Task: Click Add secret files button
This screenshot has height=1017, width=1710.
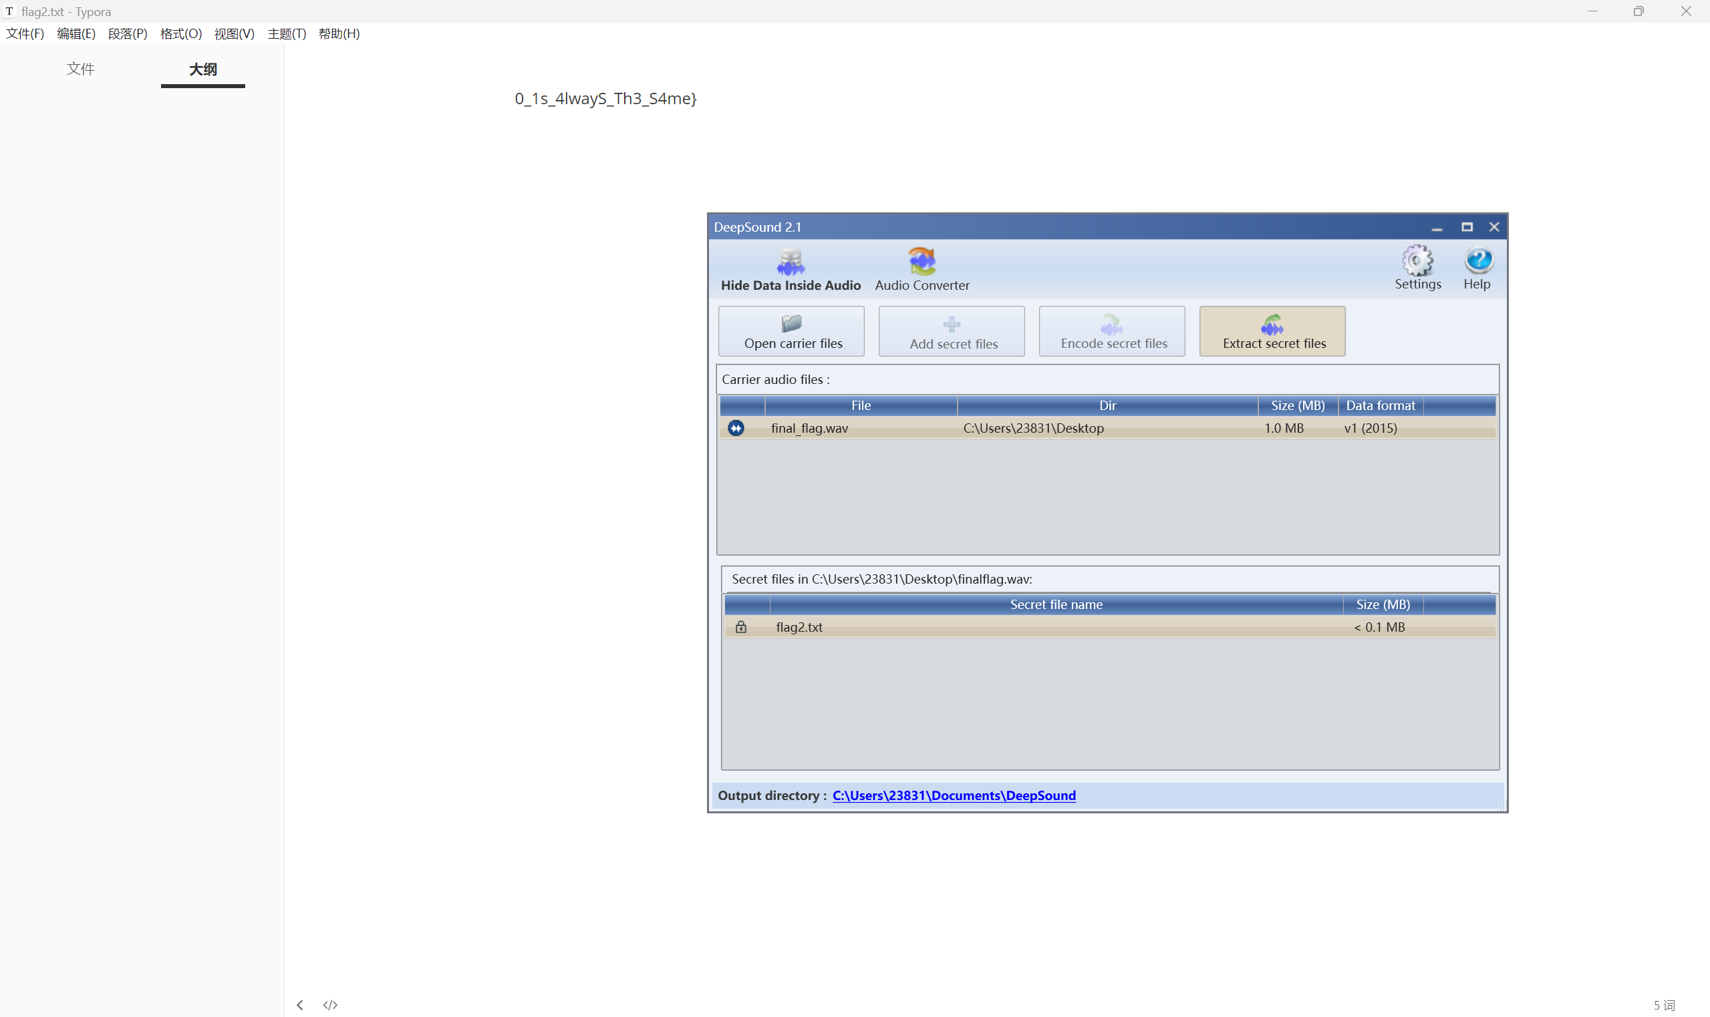Action: tap(952, 331)
